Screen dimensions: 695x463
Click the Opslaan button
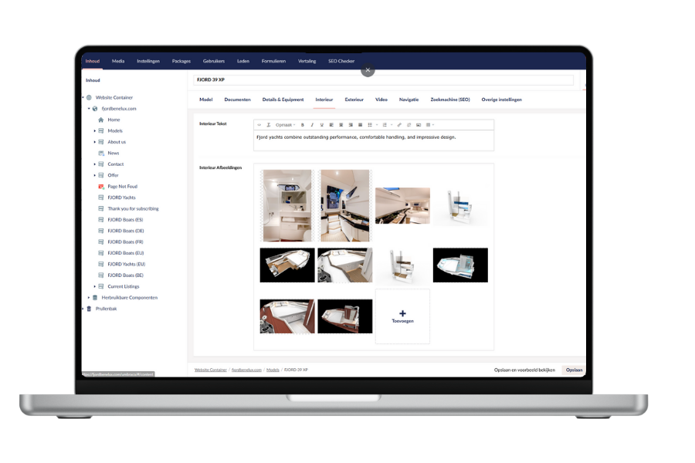click(575, 370)
